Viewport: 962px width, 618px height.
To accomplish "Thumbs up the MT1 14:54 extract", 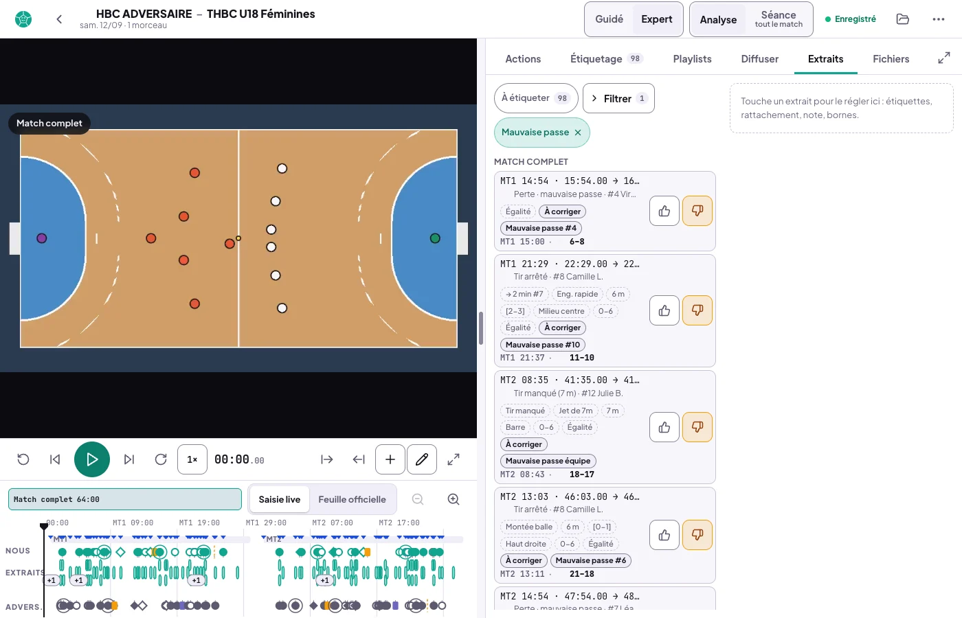I will tap(664, 211).
